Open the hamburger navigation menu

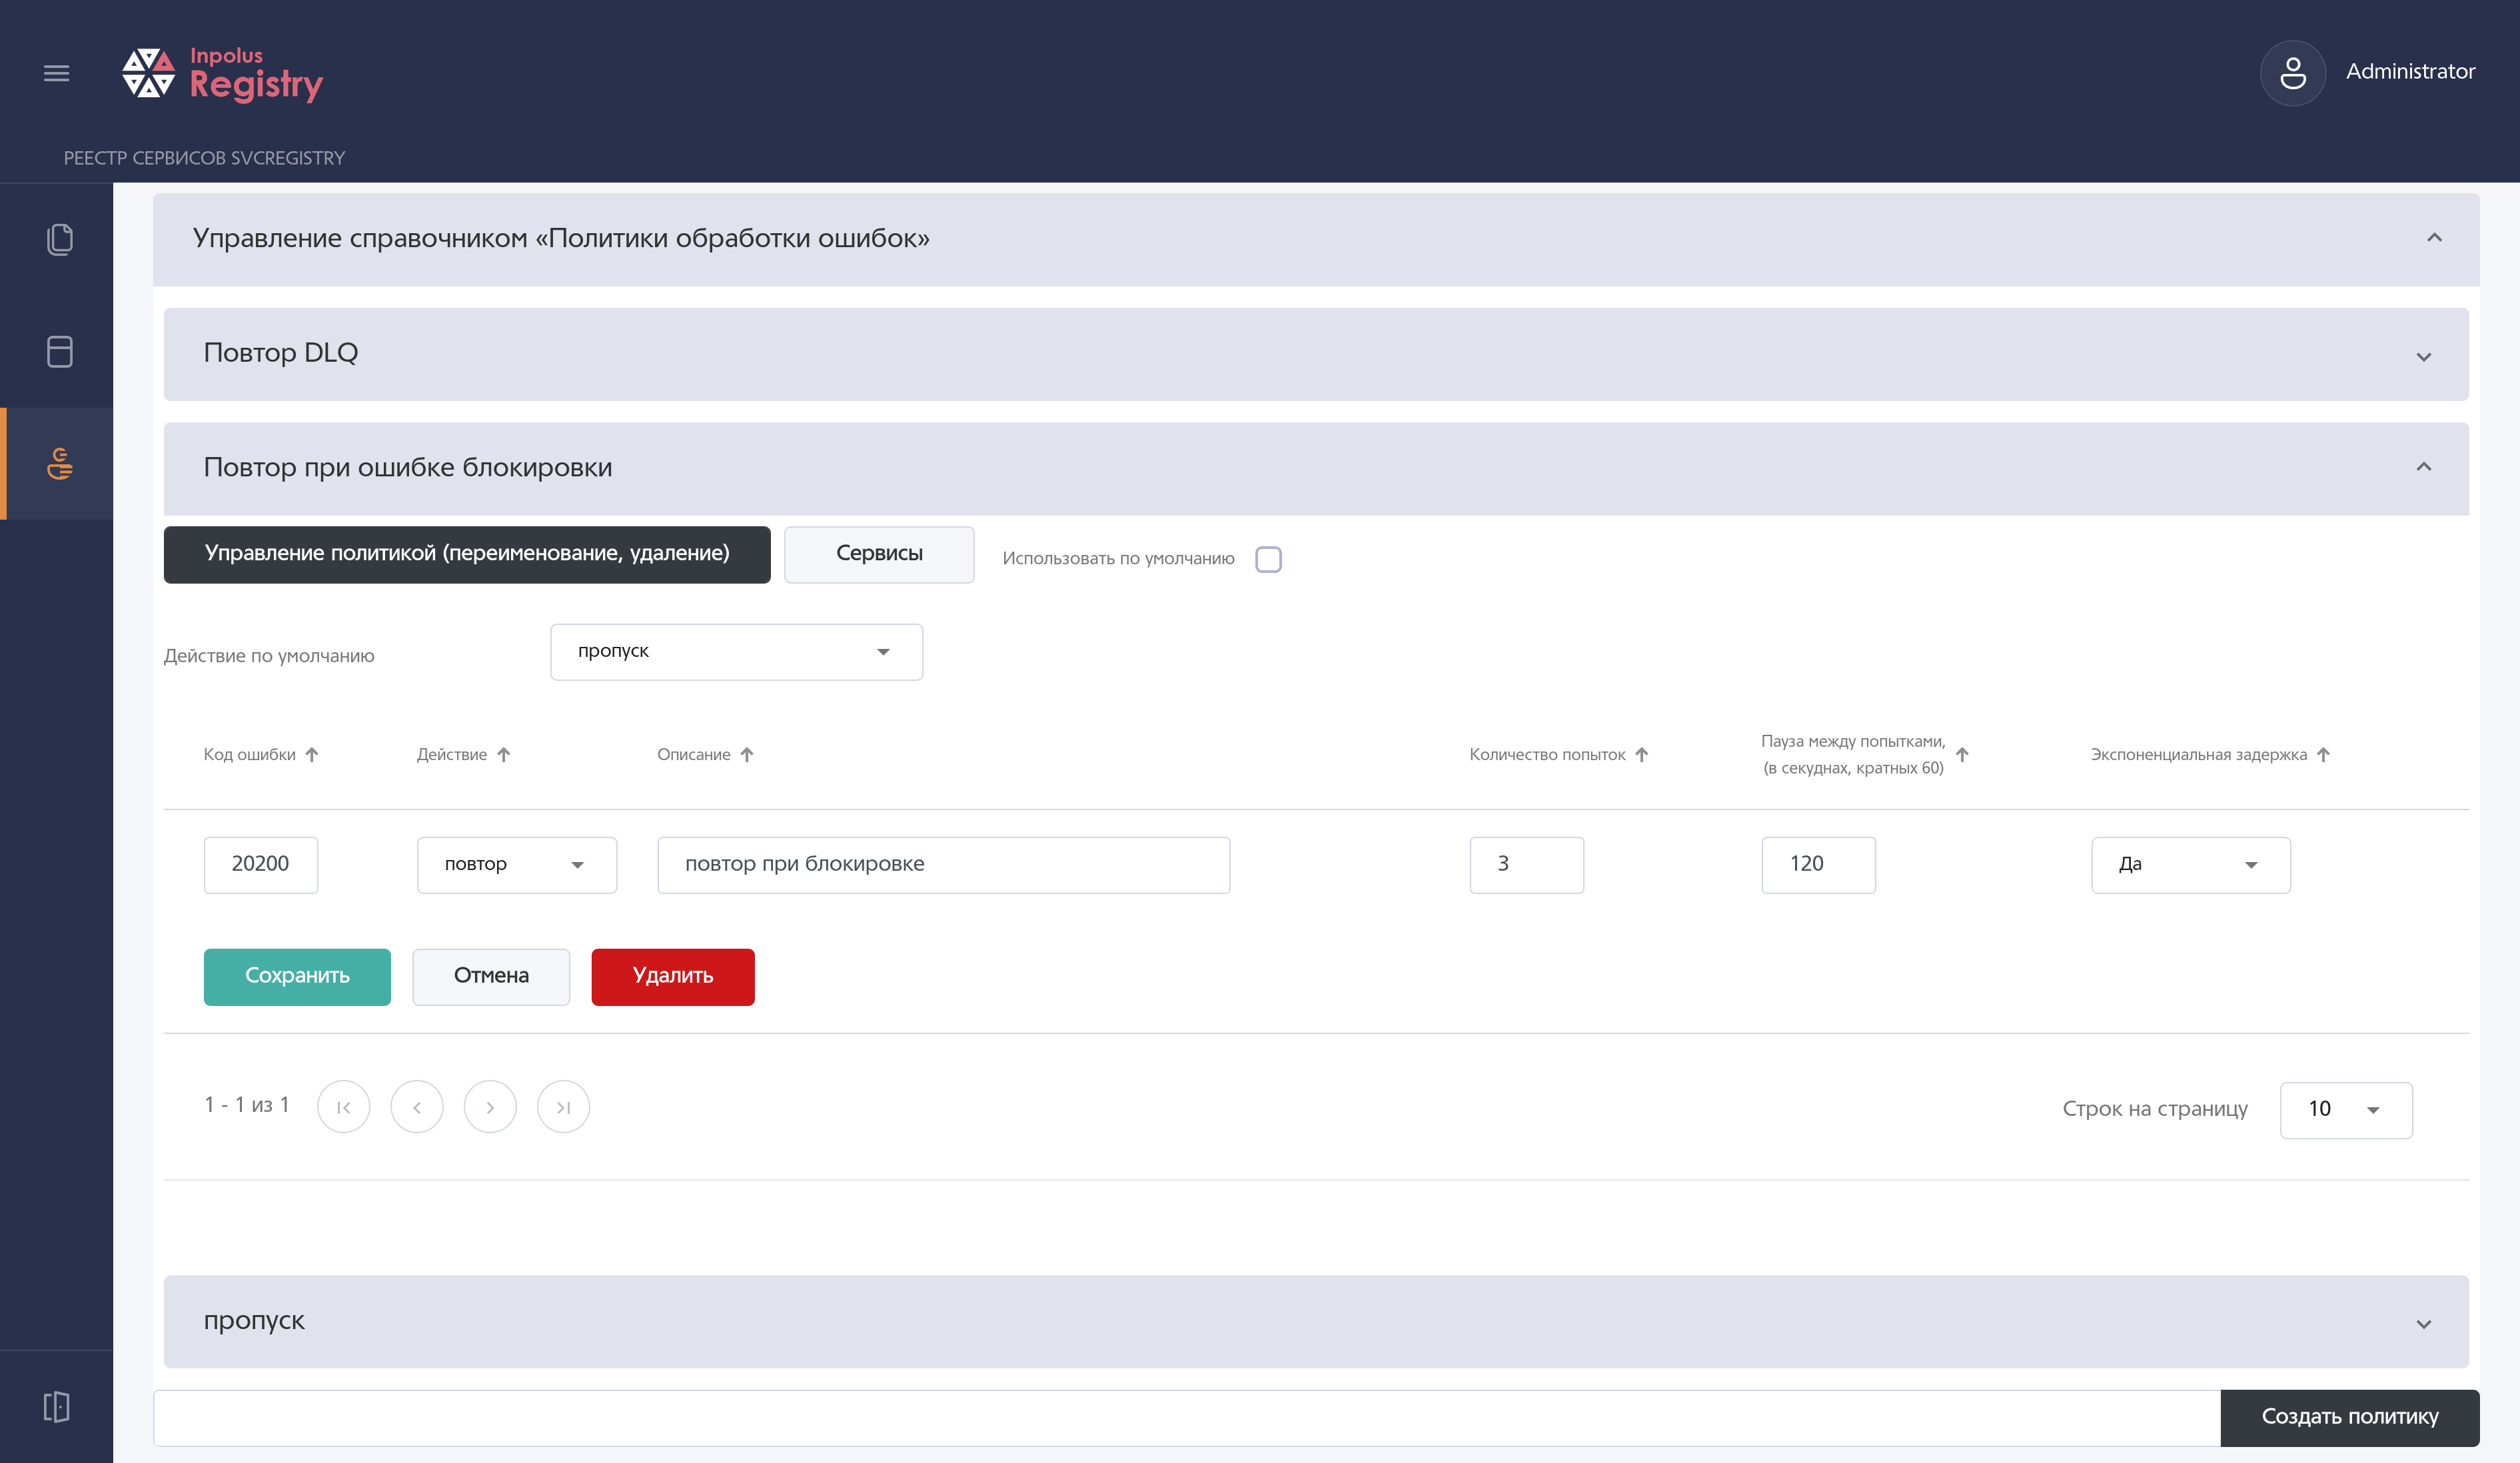pos(56,73)
